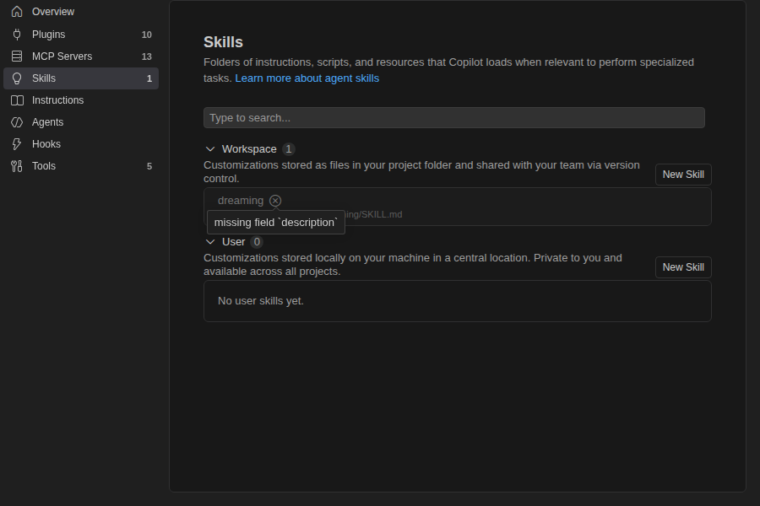Click the Overview home icon

pos(17,12)
